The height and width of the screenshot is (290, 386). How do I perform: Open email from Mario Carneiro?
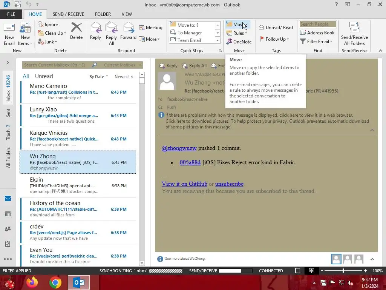(x=78, y=92)
